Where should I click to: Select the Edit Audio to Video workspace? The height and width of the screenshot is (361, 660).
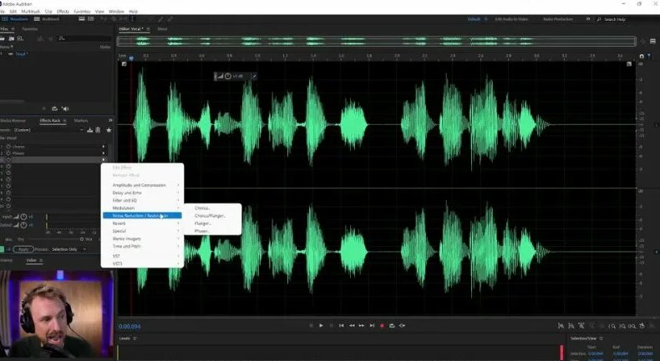(511, 19)
